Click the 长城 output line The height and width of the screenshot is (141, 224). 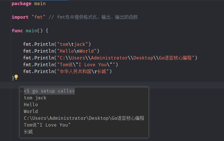pyautogui.click(x=28, y=132)
